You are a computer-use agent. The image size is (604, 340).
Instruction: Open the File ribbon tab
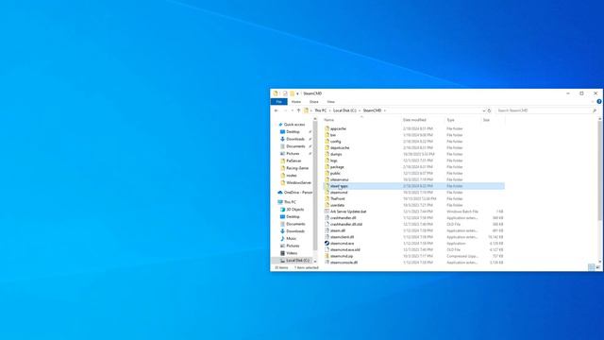point(279,102)
